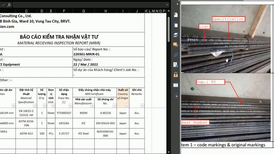
Task: Select cell ASTM A516-70N
Action: (x=27, y=123)
